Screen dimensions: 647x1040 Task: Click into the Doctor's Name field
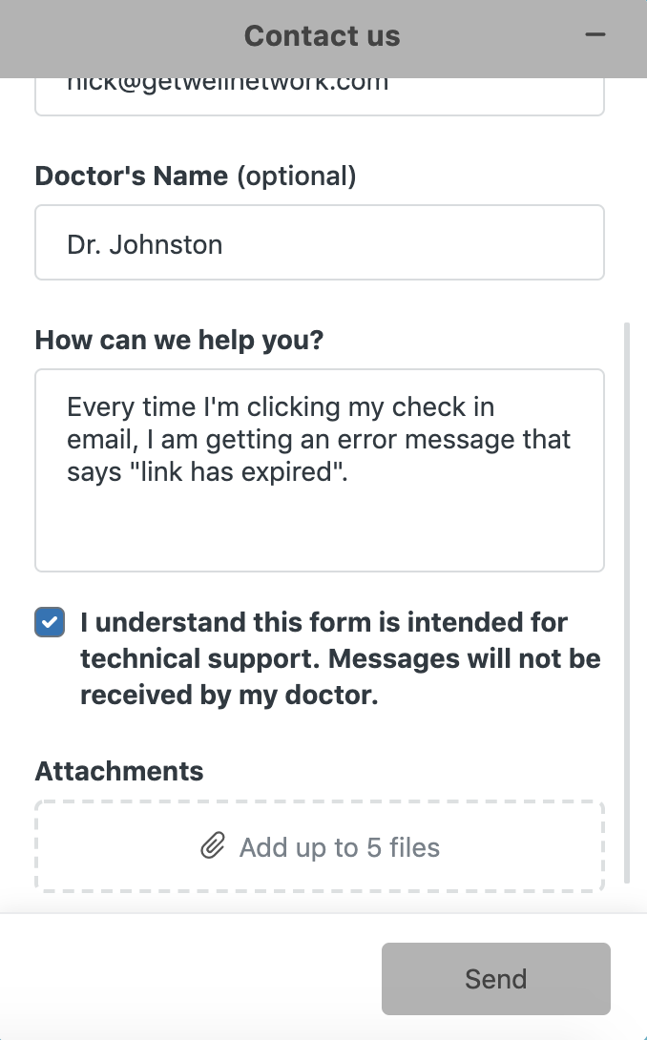point(319,242)
